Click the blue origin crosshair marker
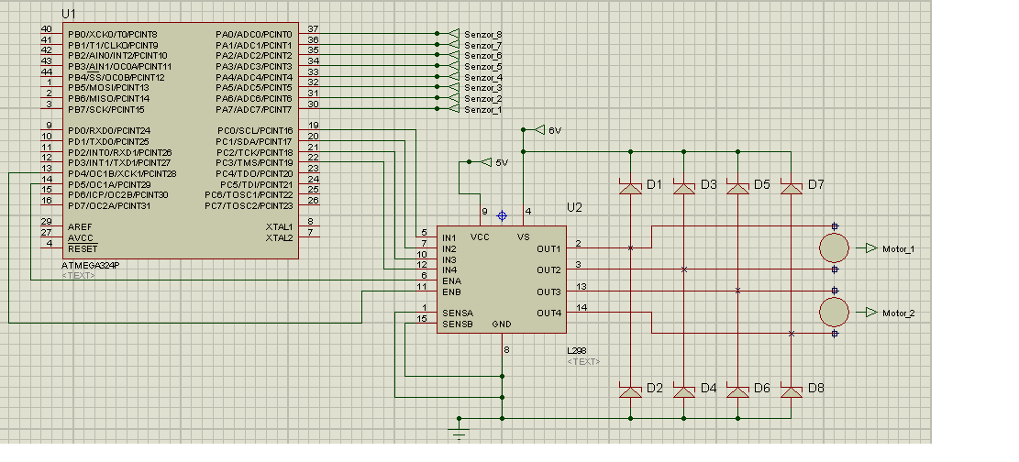 pos(502,215)
